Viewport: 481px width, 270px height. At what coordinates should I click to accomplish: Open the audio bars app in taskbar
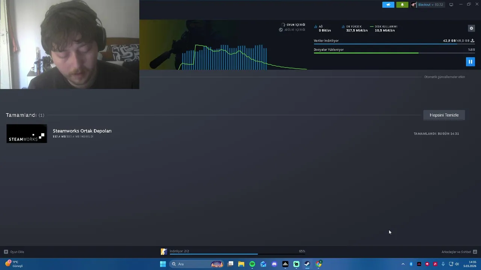285,264
